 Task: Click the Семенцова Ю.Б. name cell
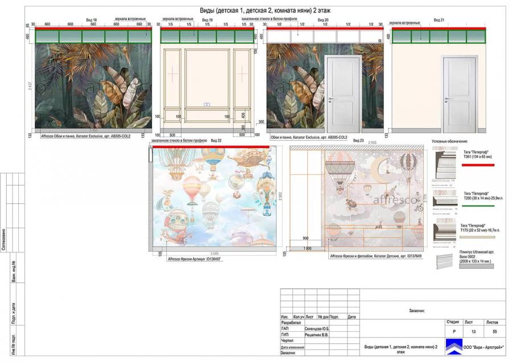(317, 328)
